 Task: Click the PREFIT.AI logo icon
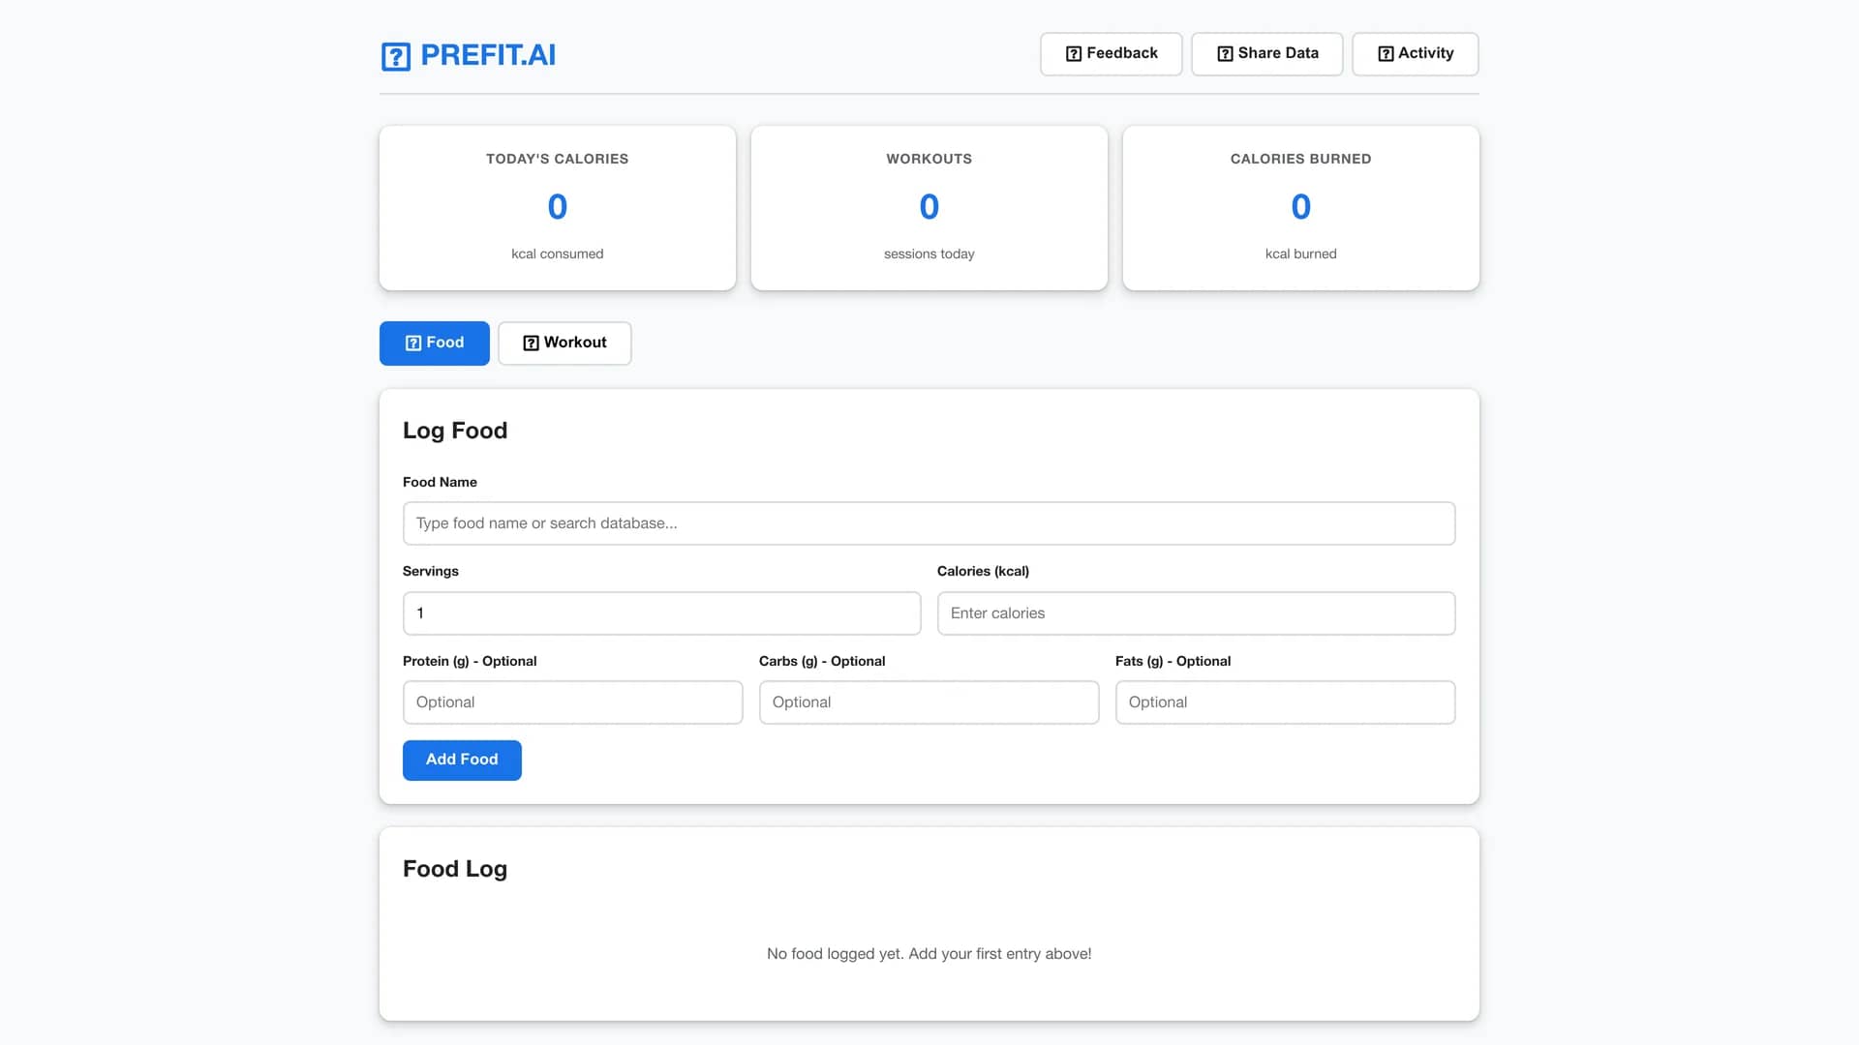tap(396, 56)
